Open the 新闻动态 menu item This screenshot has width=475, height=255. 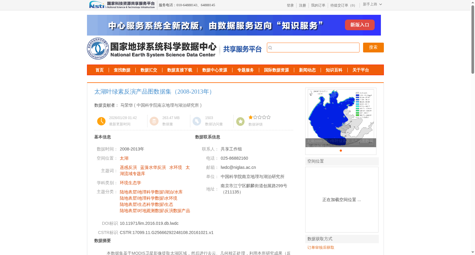point(307,70)
